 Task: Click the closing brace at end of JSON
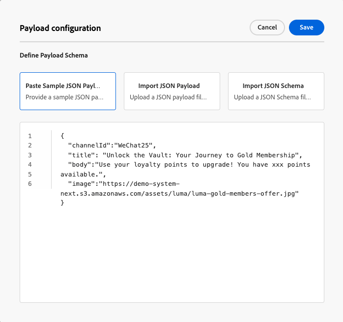pos(62,203)
